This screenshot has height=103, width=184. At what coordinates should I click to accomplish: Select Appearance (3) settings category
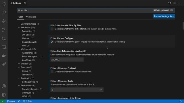tap(29, 53)
